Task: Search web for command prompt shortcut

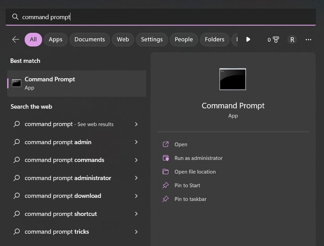Action: coord(61,214)
